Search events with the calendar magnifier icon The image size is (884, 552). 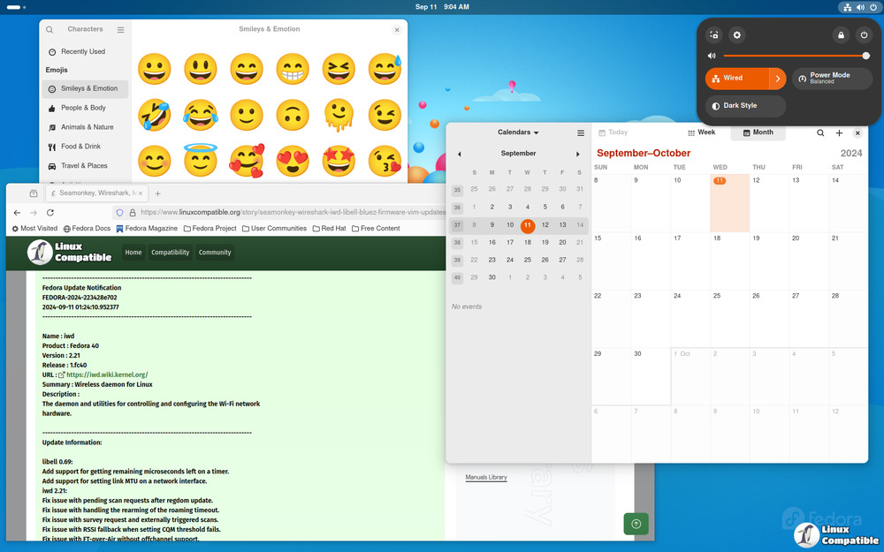coord(820,133)
